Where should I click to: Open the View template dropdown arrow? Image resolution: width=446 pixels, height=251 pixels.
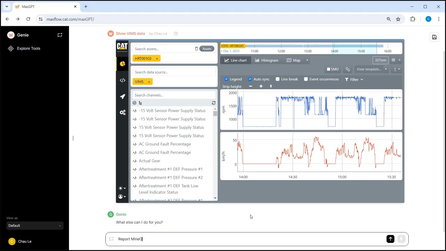386,69
